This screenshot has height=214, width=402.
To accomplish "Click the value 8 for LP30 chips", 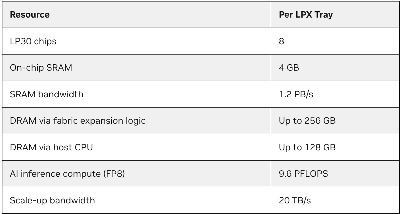I will click(x=281, y=41).
